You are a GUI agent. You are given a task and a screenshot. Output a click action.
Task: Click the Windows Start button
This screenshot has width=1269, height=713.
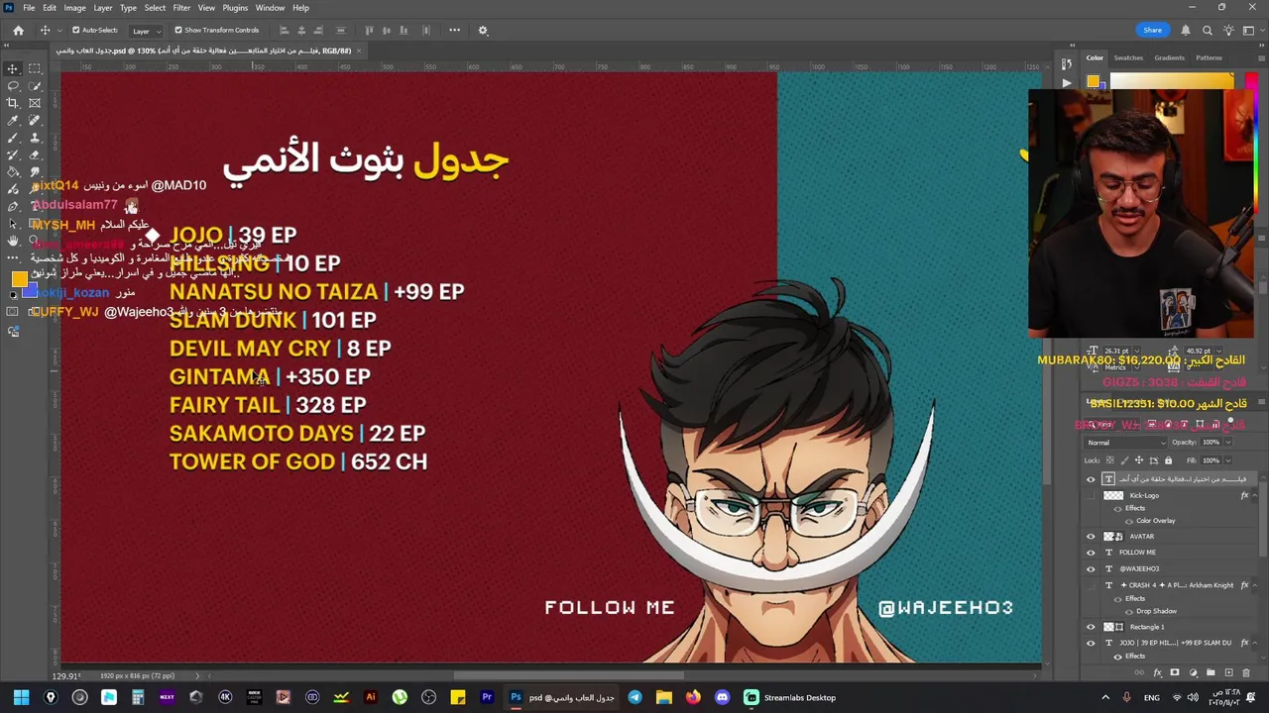pyautogui.click(x=21, y=697)
